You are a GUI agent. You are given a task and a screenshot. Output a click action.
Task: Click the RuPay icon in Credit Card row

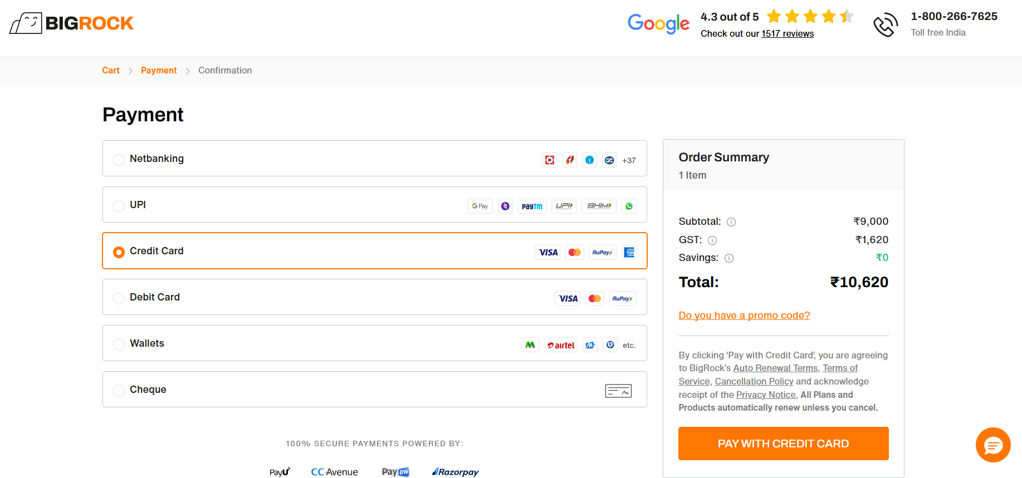603,253
